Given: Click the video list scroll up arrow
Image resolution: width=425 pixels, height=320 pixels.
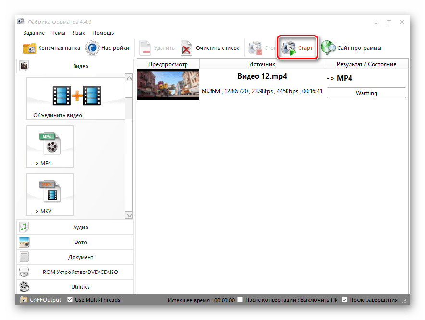Looking at the screenshot, I should pos(129,78).
